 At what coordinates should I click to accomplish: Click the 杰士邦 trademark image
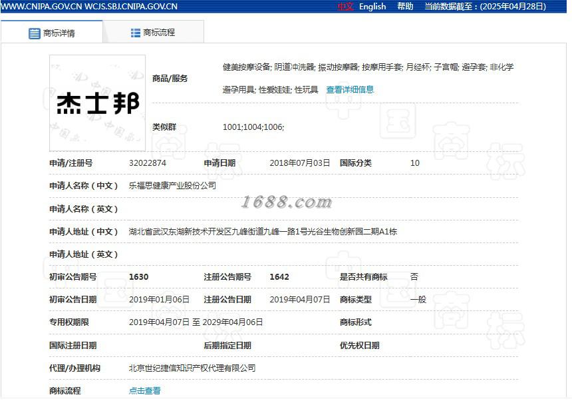tap(97, 103)
